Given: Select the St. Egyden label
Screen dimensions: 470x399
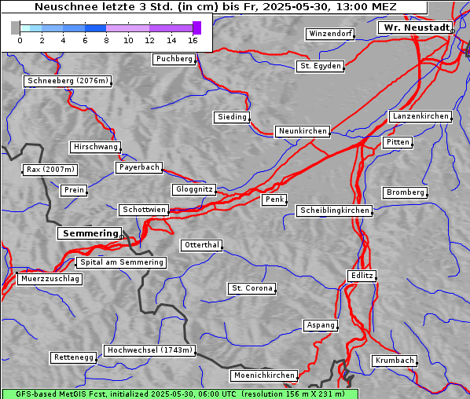Looking at the screenshot, I should [320, 66].
